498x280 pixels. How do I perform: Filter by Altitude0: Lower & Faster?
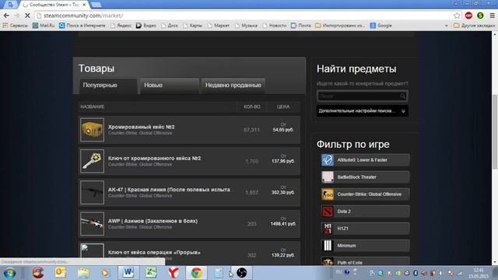click(x=365, y=160)
